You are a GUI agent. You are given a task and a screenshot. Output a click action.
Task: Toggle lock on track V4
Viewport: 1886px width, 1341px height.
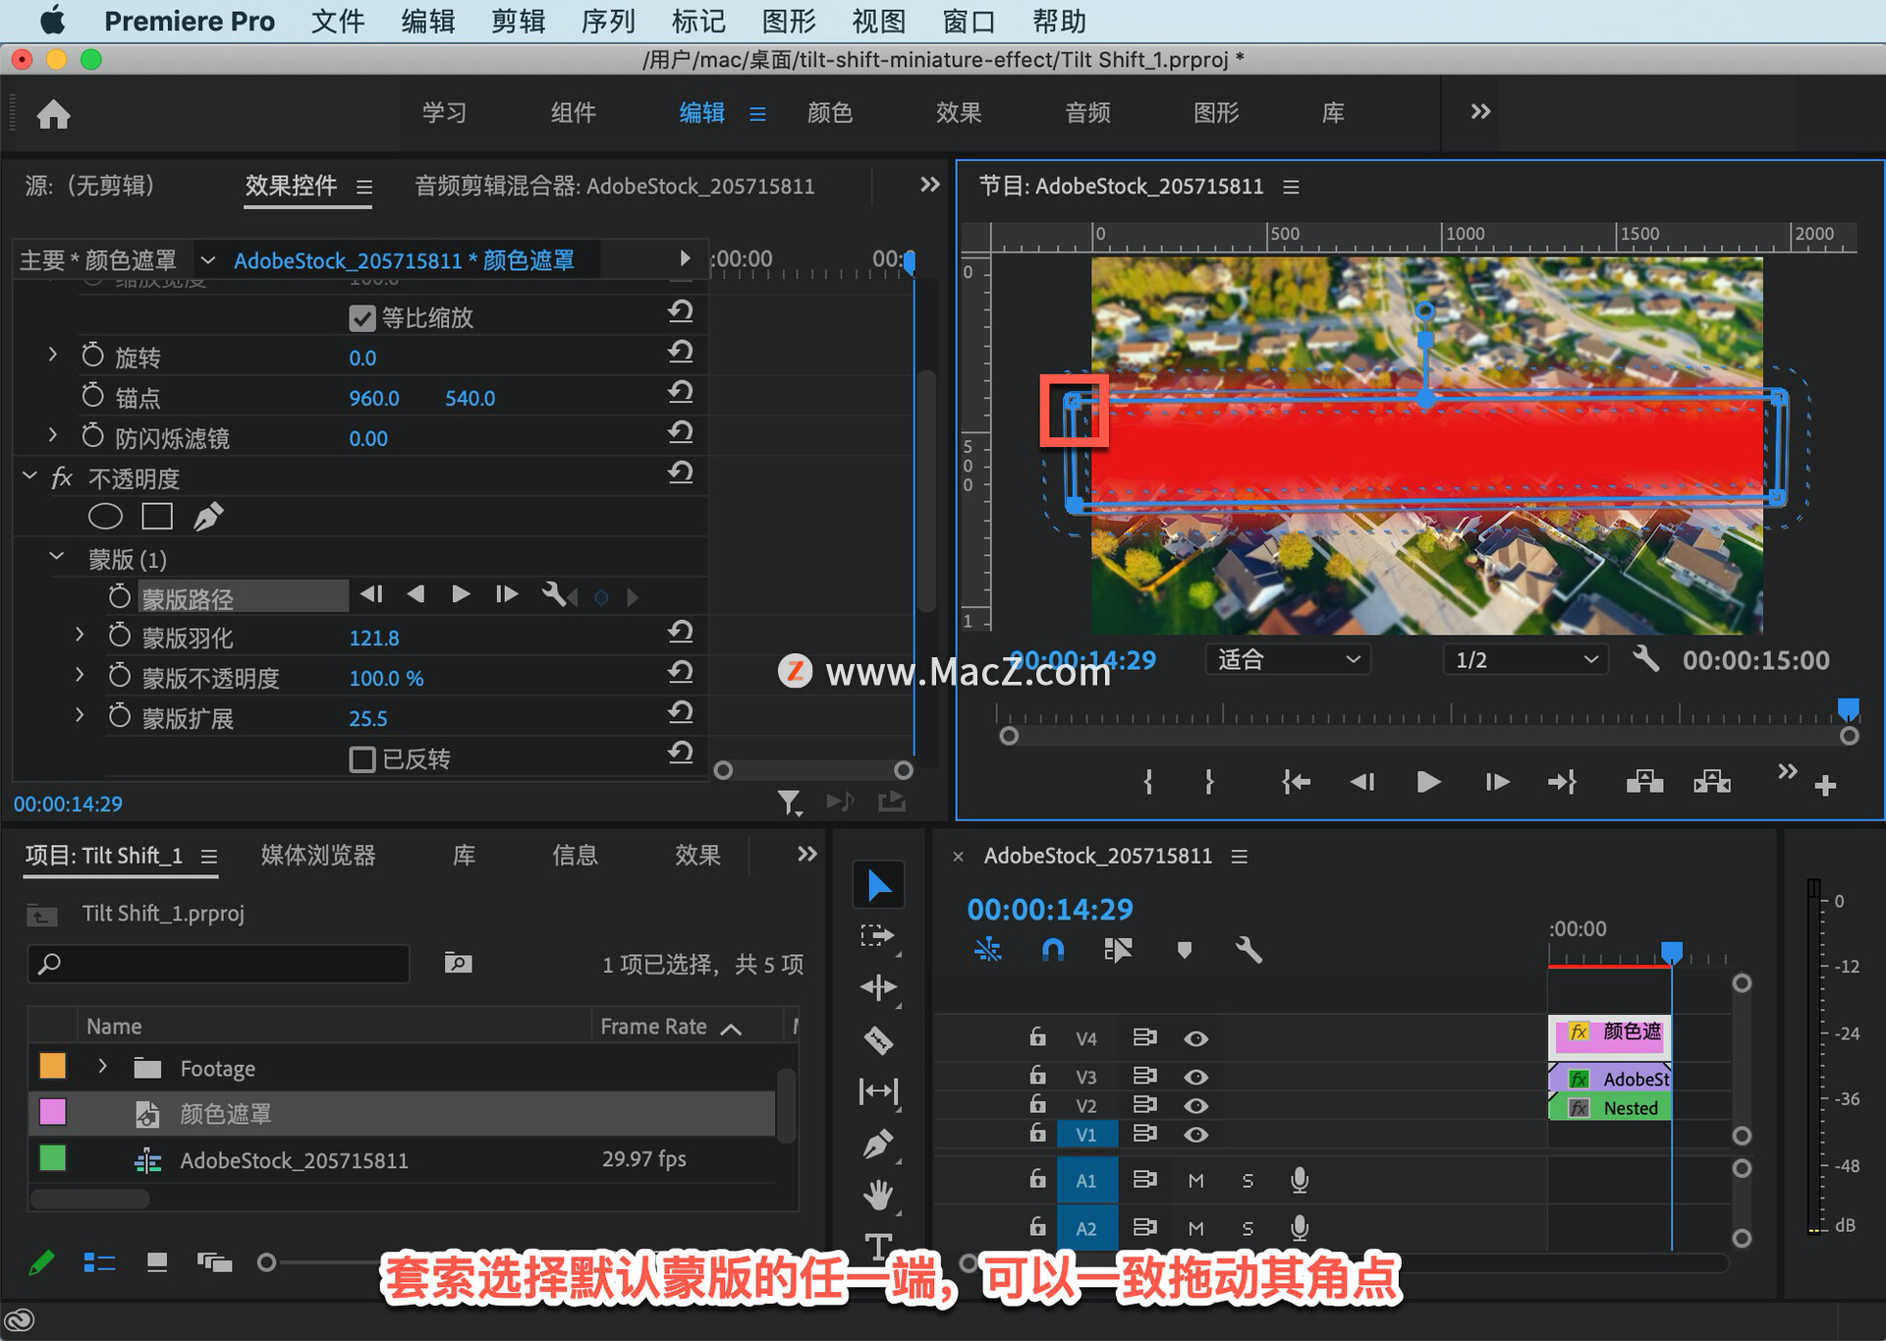pos(1037,1036)
